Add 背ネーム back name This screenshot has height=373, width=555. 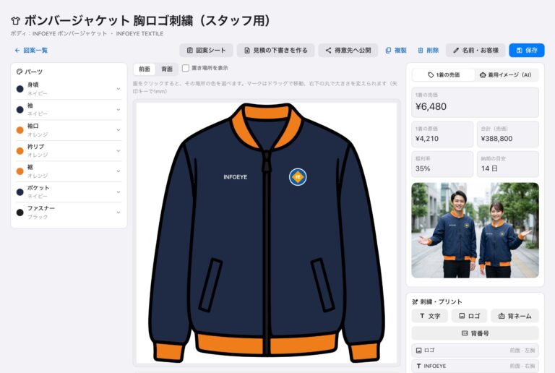pos(515,316)
